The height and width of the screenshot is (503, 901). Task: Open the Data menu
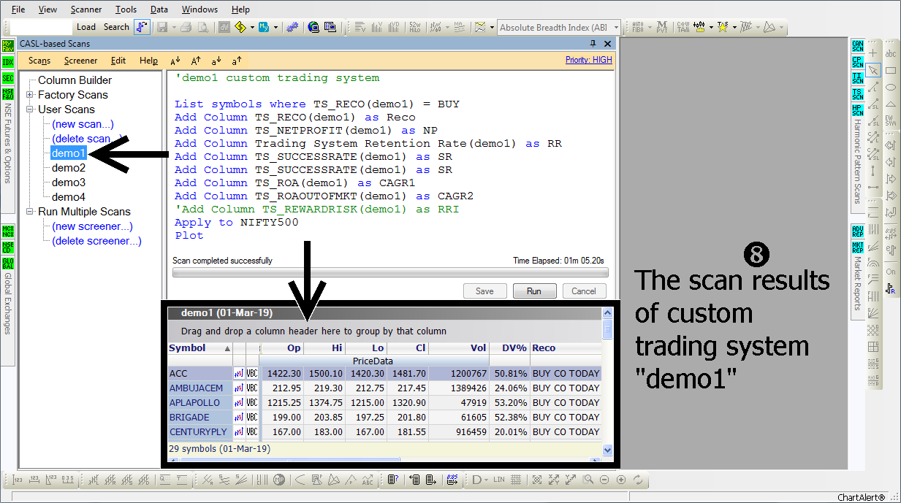point(159,9)
